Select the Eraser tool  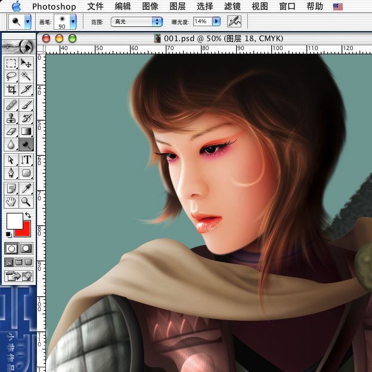tap(11, 131)
